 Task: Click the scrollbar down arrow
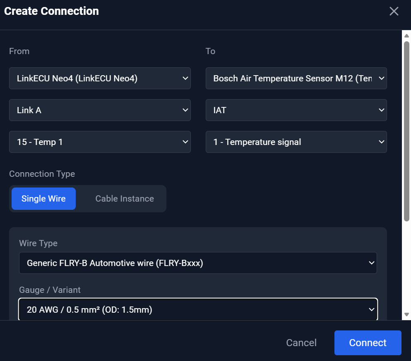[406, 314]
